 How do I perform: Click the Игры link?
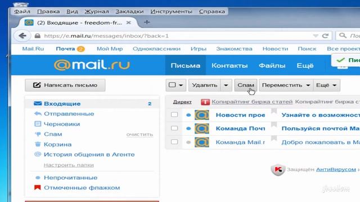pos(199,49)
